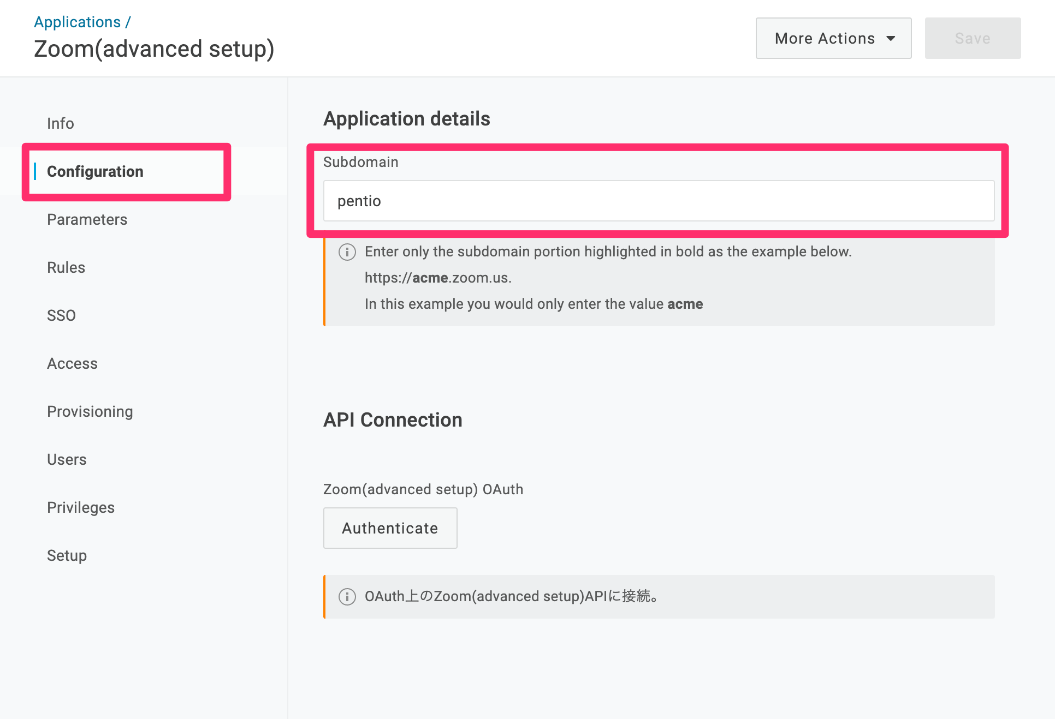
Task: Open the Users tab
Action: click(x=67, y=459)
